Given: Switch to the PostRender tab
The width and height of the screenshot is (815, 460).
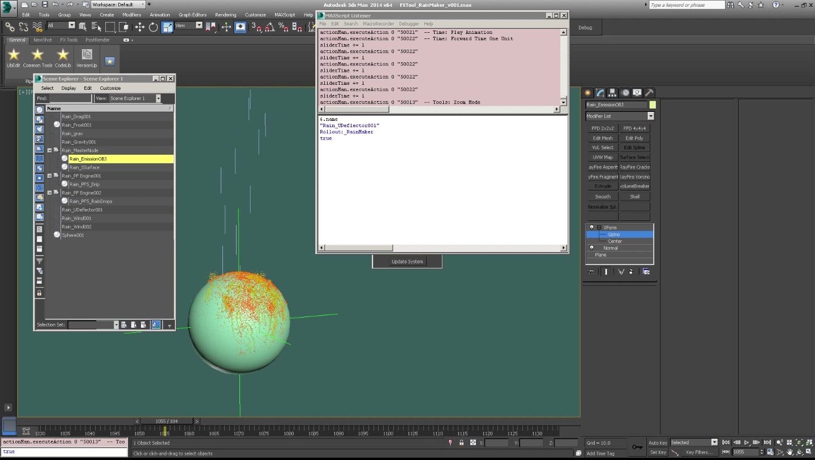Looking at the screenshot, I should [97, 40].
